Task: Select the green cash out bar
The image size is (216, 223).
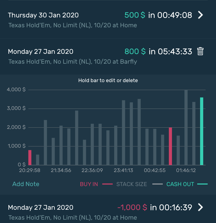Action: click(x=202, y=131)
